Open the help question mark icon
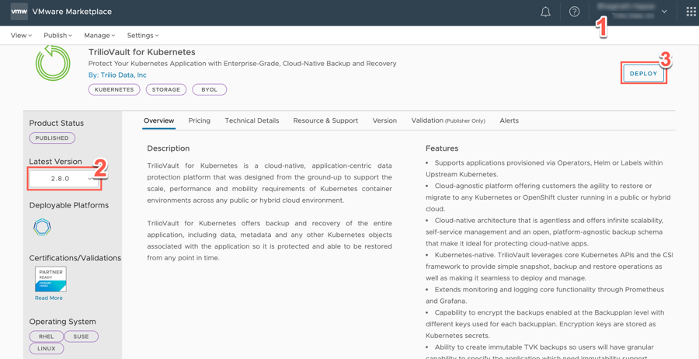 click(x=574, y=12)
